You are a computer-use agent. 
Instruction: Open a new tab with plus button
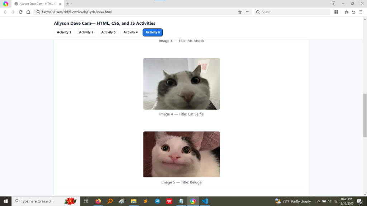(x=68, y=4)
